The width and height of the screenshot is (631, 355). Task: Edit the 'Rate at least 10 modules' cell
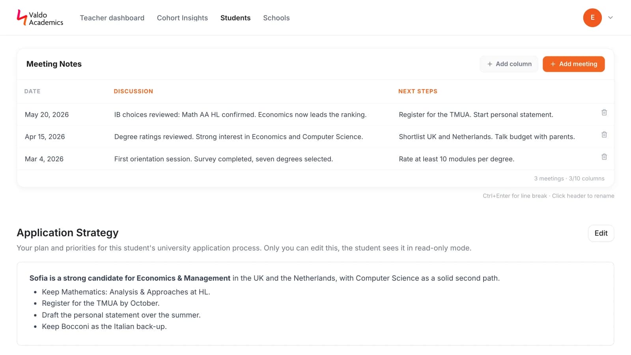[456, 159]
